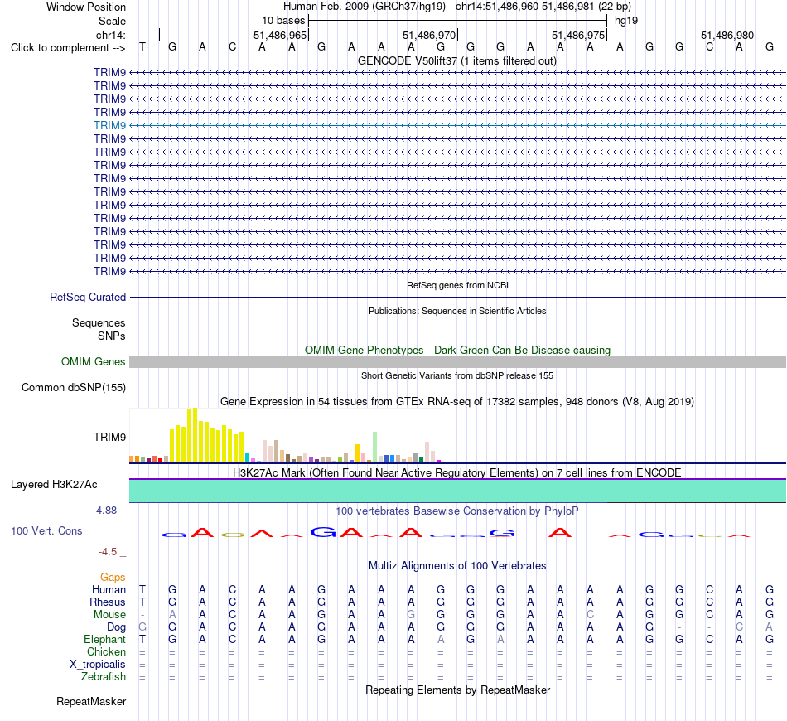Select the Chicken alignment row label
Image resolution: width=787 pixels, height=721 pixels.
coord(106,651)
